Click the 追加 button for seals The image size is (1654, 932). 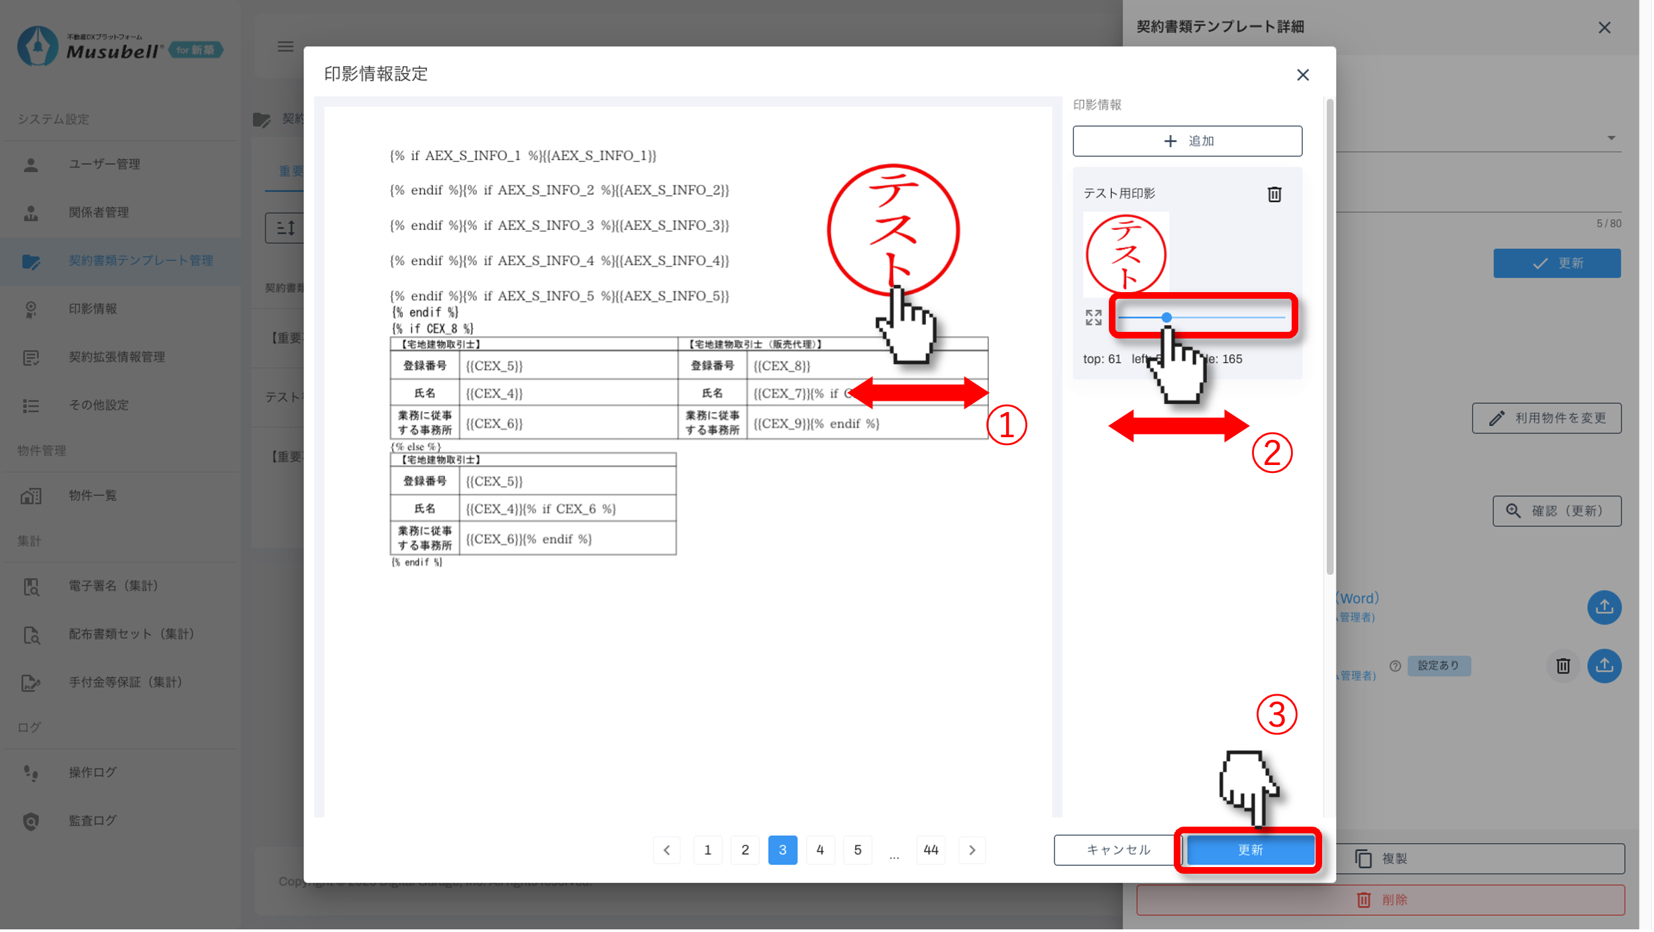[1187, 141]
